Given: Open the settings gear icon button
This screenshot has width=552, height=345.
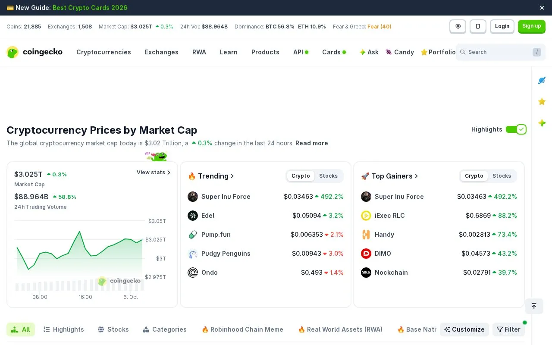Looking at the screenshot, I should point(458,26).
